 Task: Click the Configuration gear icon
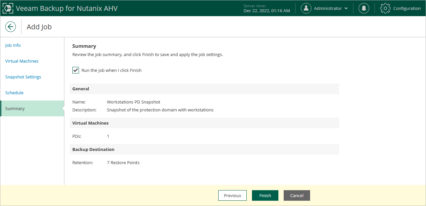click(385, 8)
